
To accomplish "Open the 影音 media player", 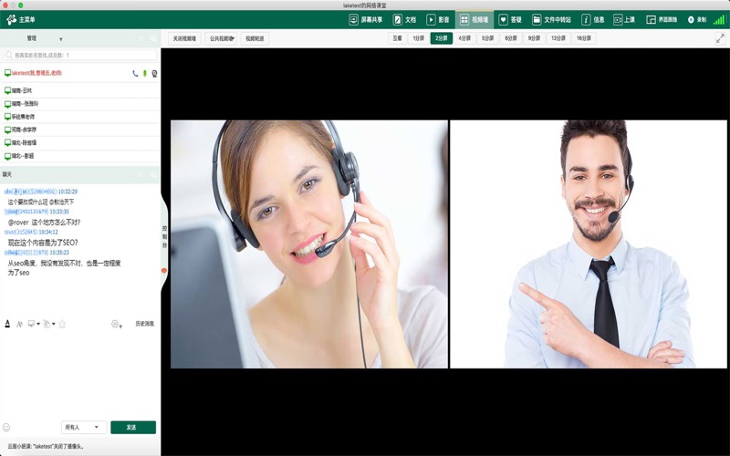I will (437, 19).
